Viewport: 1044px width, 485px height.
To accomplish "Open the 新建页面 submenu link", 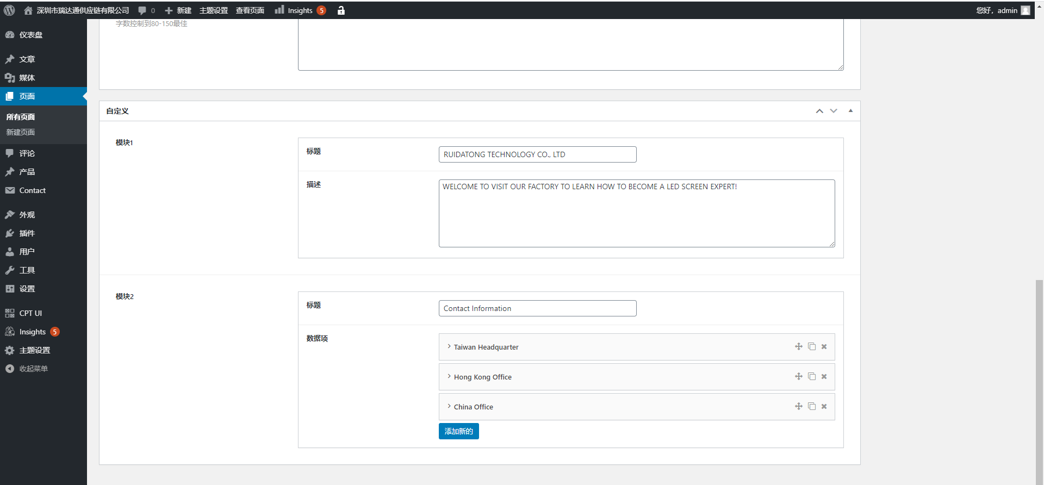I will [x=21, y=132].
